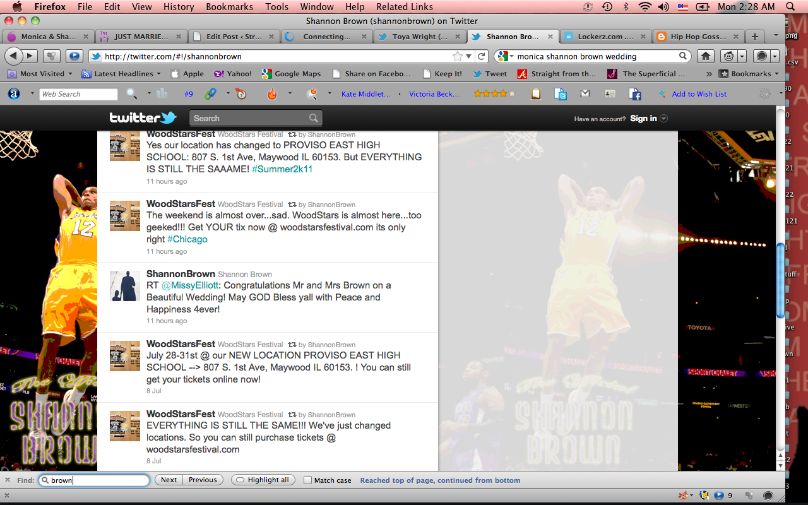This screenshot has width=808, height=505.
Task: Click the Next button in Find bar
Action: point(169,480)
